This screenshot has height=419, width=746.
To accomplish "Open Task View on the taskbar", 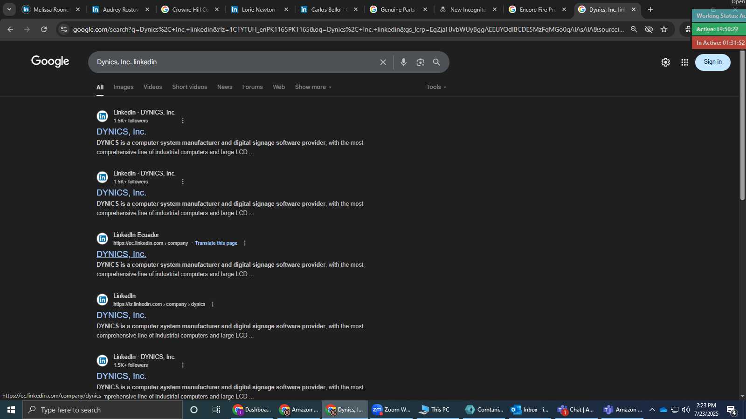I will coord(216,410).
